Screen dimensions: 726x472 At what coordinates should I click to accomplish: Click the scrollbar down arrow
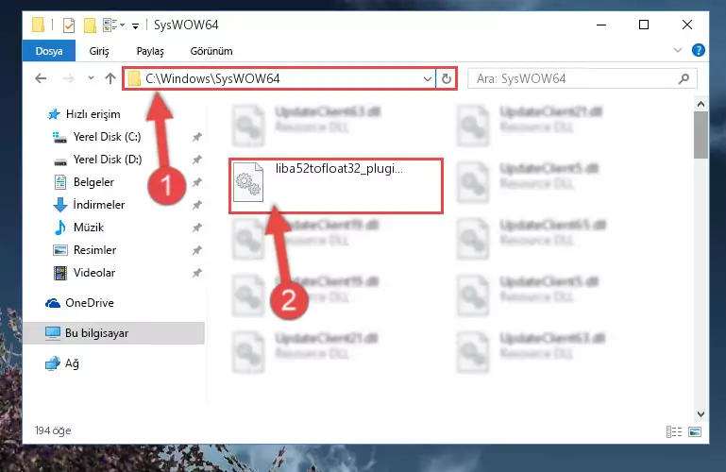(x=701, y=414)
